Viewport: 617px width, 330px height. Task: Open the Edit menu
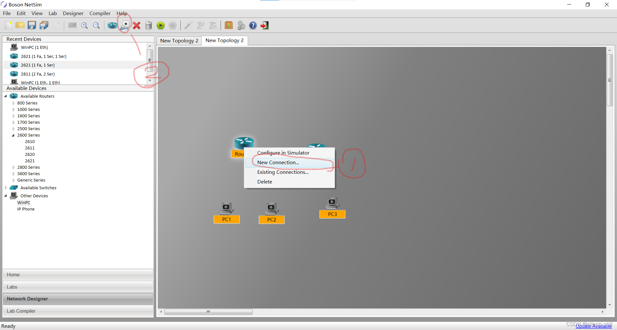tap(21, 13)
